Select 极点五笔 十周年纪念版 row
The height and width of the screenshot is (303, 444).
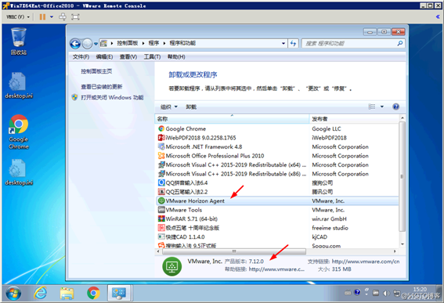tap(277, 228)
